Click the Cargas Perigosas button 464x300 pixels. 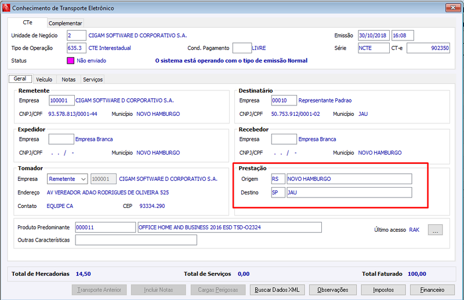click(218, 290)
